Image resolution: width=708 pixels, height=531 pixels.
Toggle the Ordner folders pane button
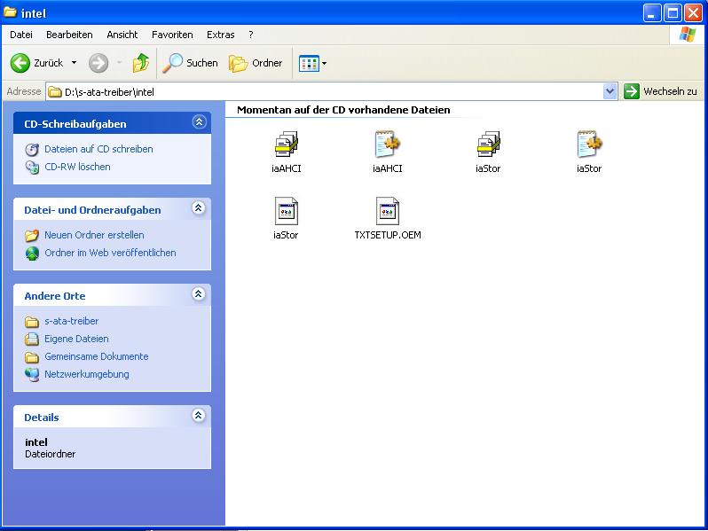click(256, 63)
